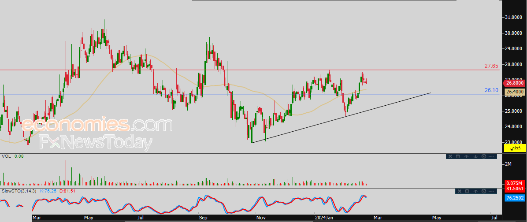Viewport: 527px width, 222px height.
Task: Click the Jul label at timeline end
Action: point(494,218)
